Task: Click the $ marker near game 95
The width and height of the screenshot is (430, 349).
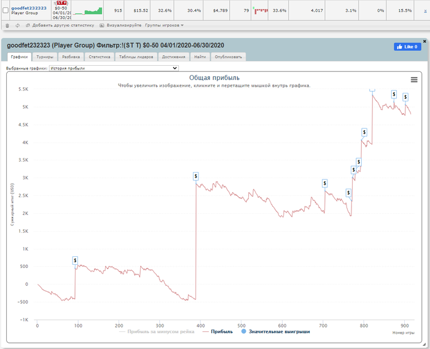Action: point(75,261)
